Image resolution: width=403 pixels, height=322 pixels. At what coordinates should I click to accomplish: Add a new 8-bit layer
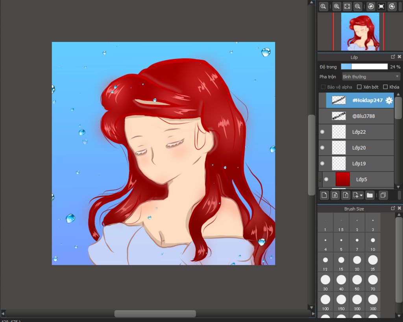(335, 195)
